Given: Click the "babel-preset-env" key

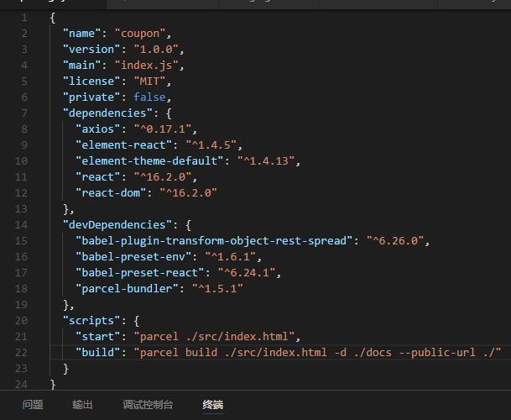Looking at the screenshot, I should (133, 257).
